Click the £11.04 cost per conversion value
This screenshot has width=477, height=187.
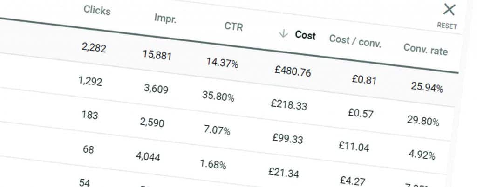tap(354, 146)
